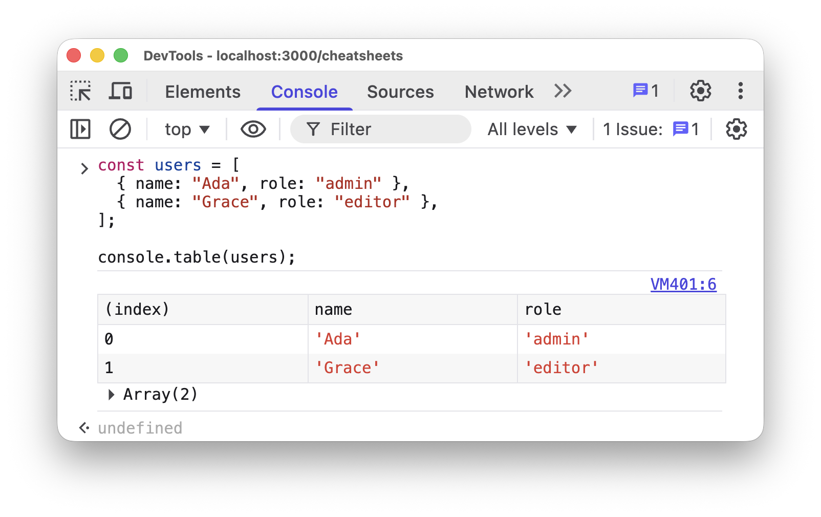Select the index 0 cell

(x=203, y=339)
